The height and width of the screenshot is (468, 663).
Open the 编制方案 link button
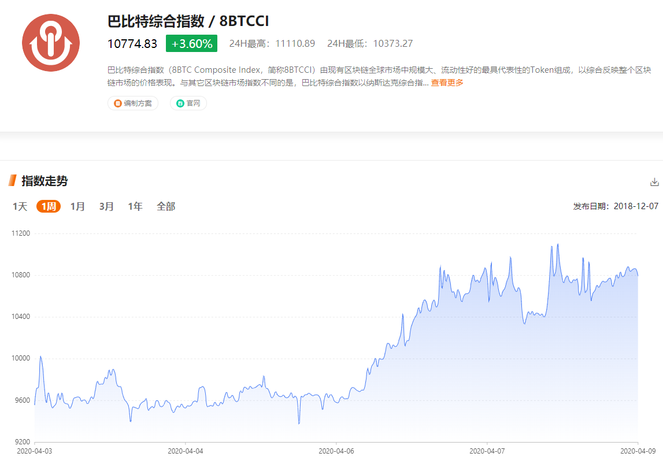coord(133,103)
